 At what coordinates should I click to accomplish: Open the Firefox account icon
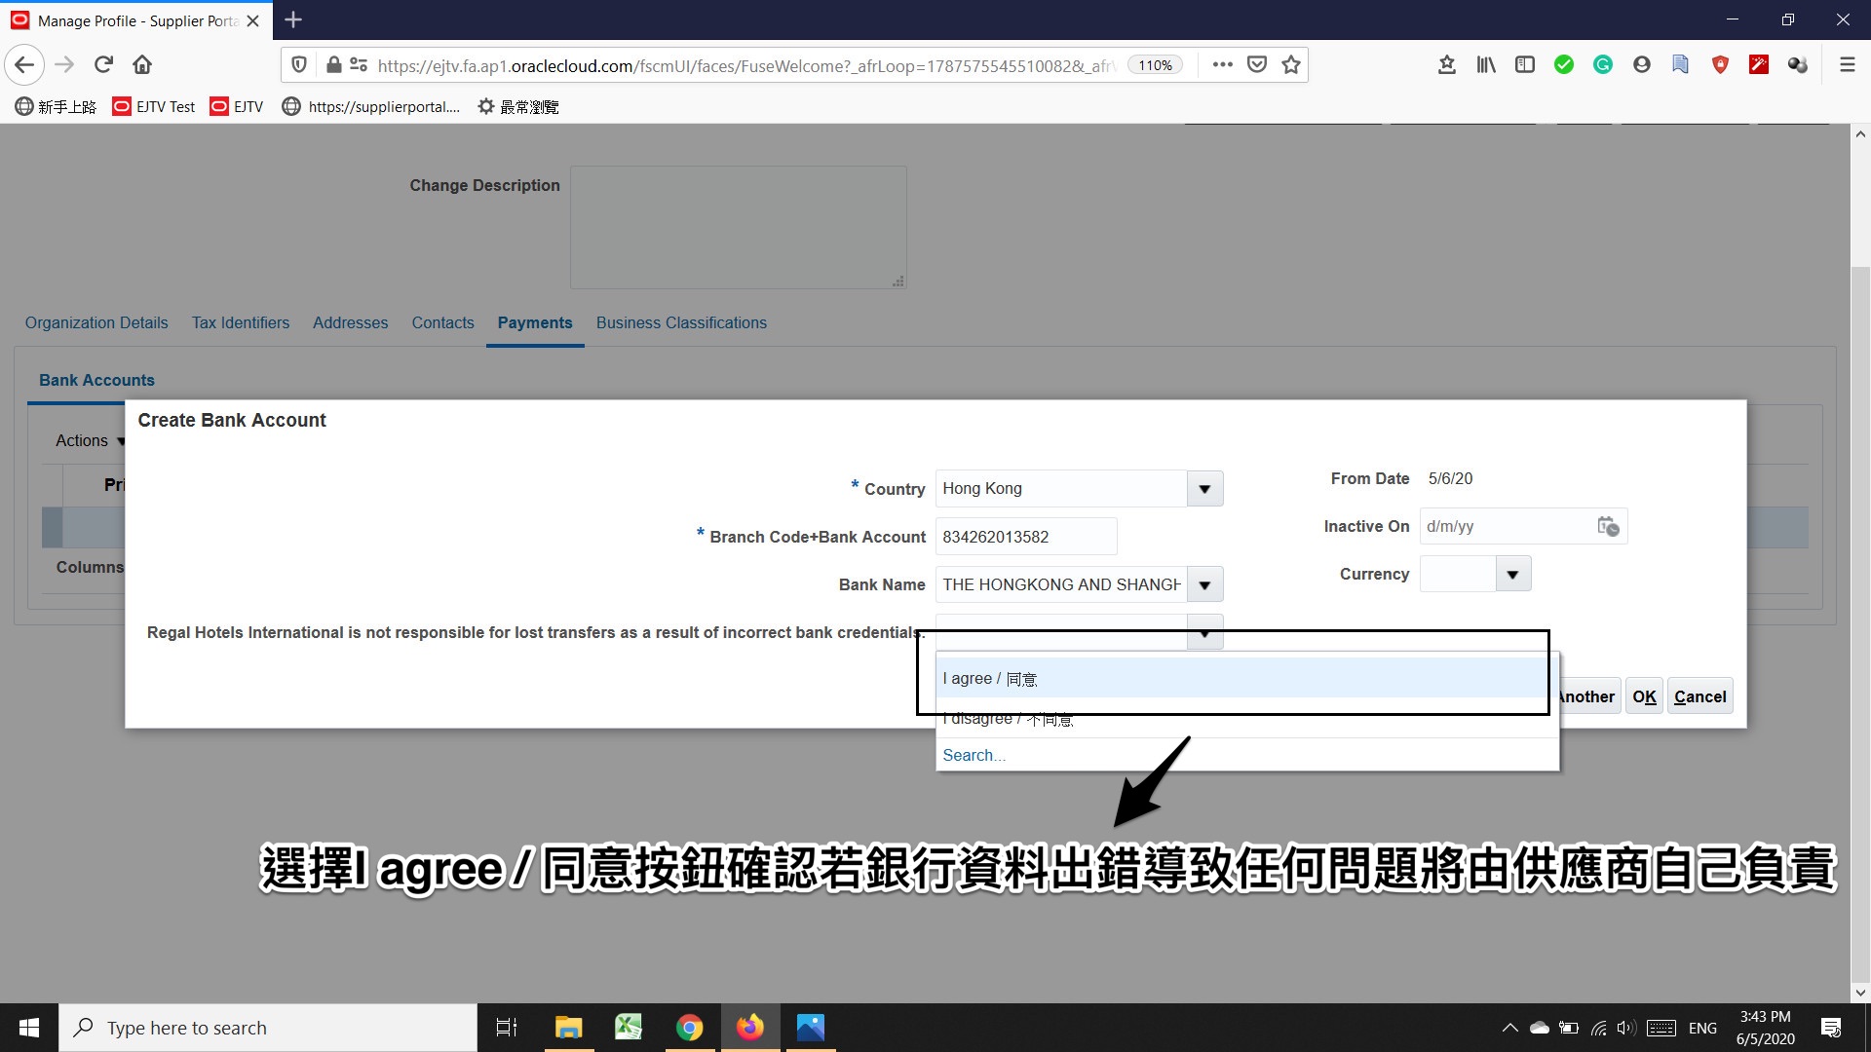point(1642,65)
